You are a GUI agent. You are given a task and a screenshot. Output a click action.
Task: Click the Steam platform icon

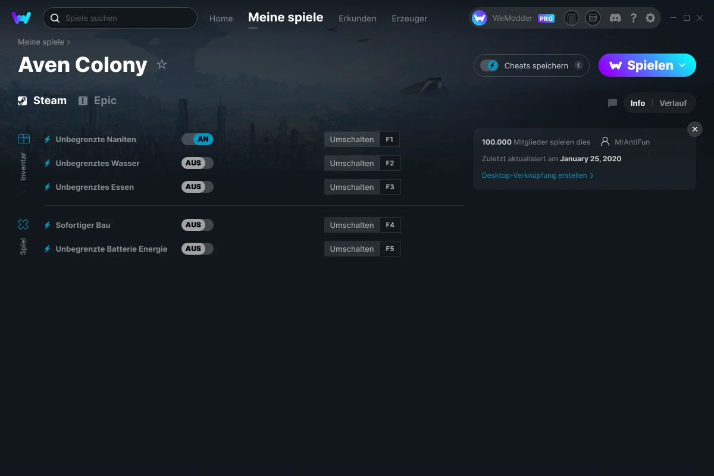[22, 101]
